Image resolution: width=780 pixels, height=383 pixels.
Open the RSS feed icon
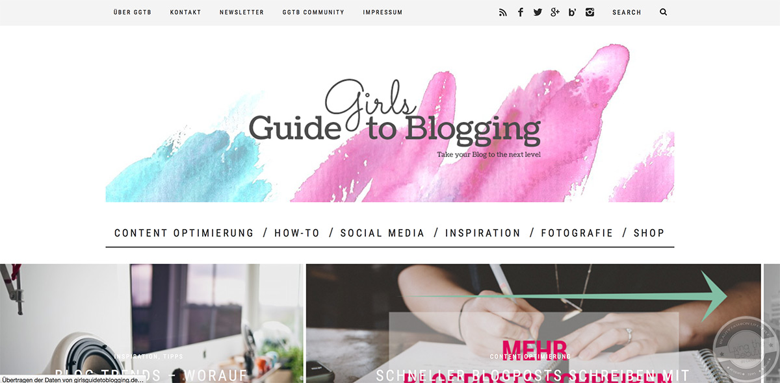point(502,12)
